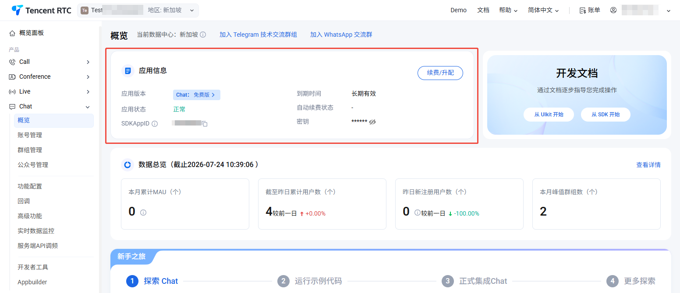Select step 4 更多探索
This screenshot has height=293, width=680.
(x=631, y=281)
